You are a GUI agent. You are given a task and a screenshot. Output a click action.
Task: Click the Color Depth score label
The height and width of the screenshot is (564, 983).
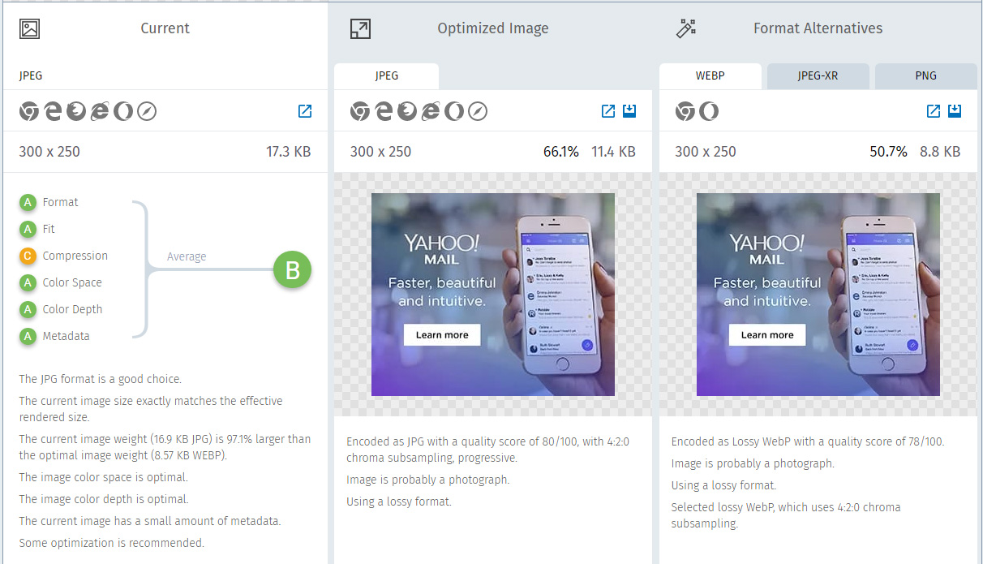tap(72, 309)
